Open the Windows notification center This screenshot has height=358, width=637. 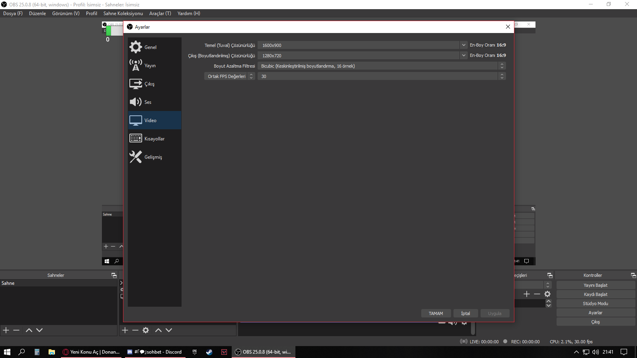(624, 352)
